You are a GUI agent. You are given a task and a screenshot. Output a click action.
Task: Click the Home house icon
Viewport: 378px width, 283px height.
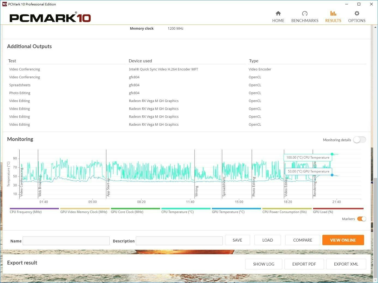278,13
